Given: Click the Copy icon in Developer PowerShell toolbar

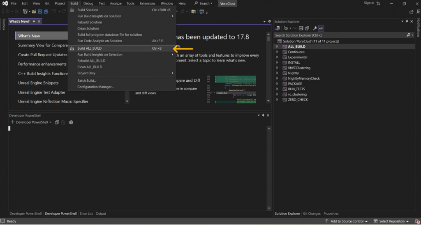Looking at the screenshot, I should 57,122.
